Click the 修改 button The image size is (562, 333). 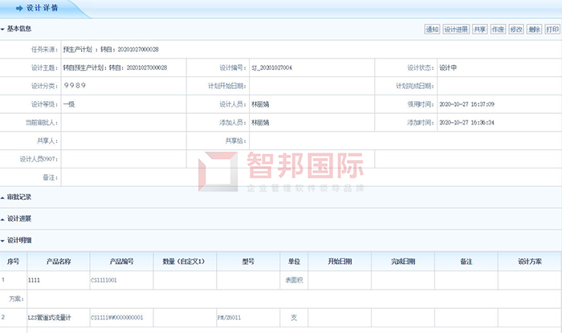(516, 30)
